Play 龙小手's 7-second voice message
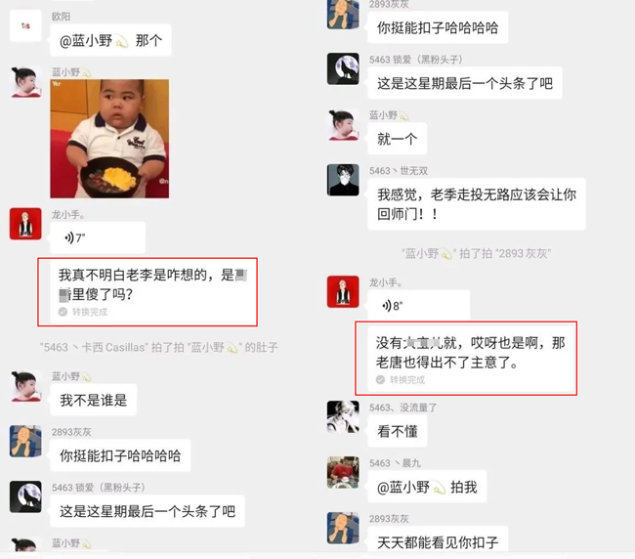The height and width of the screenshot is (559, 635). point(98,237)
